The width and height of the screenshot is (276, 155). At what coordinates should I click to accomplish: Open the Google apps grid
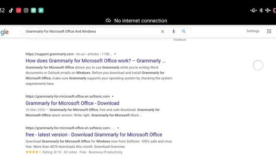tap(269, 31)
